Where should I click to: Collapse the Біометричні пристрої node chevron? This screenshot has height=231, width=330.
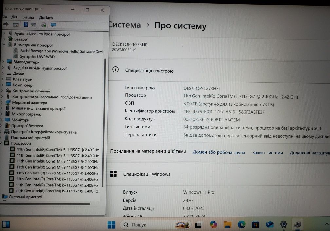tap(4, 44)
